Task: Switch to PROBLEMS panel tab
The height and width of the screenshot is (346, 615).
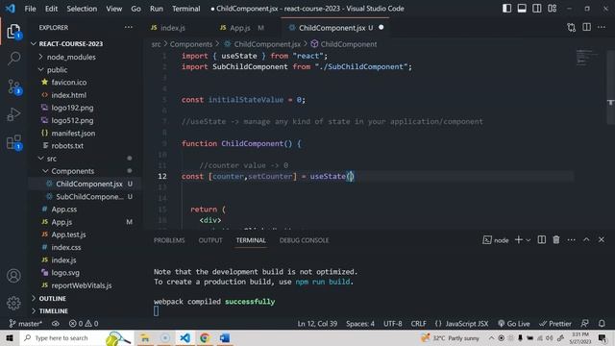Action: point(169,240)
